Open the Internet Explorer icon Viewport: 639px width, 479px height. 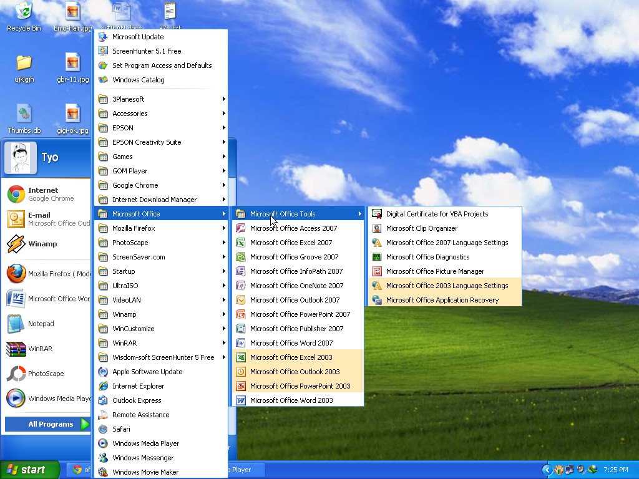pyautogui.click(x=103, y=386)
